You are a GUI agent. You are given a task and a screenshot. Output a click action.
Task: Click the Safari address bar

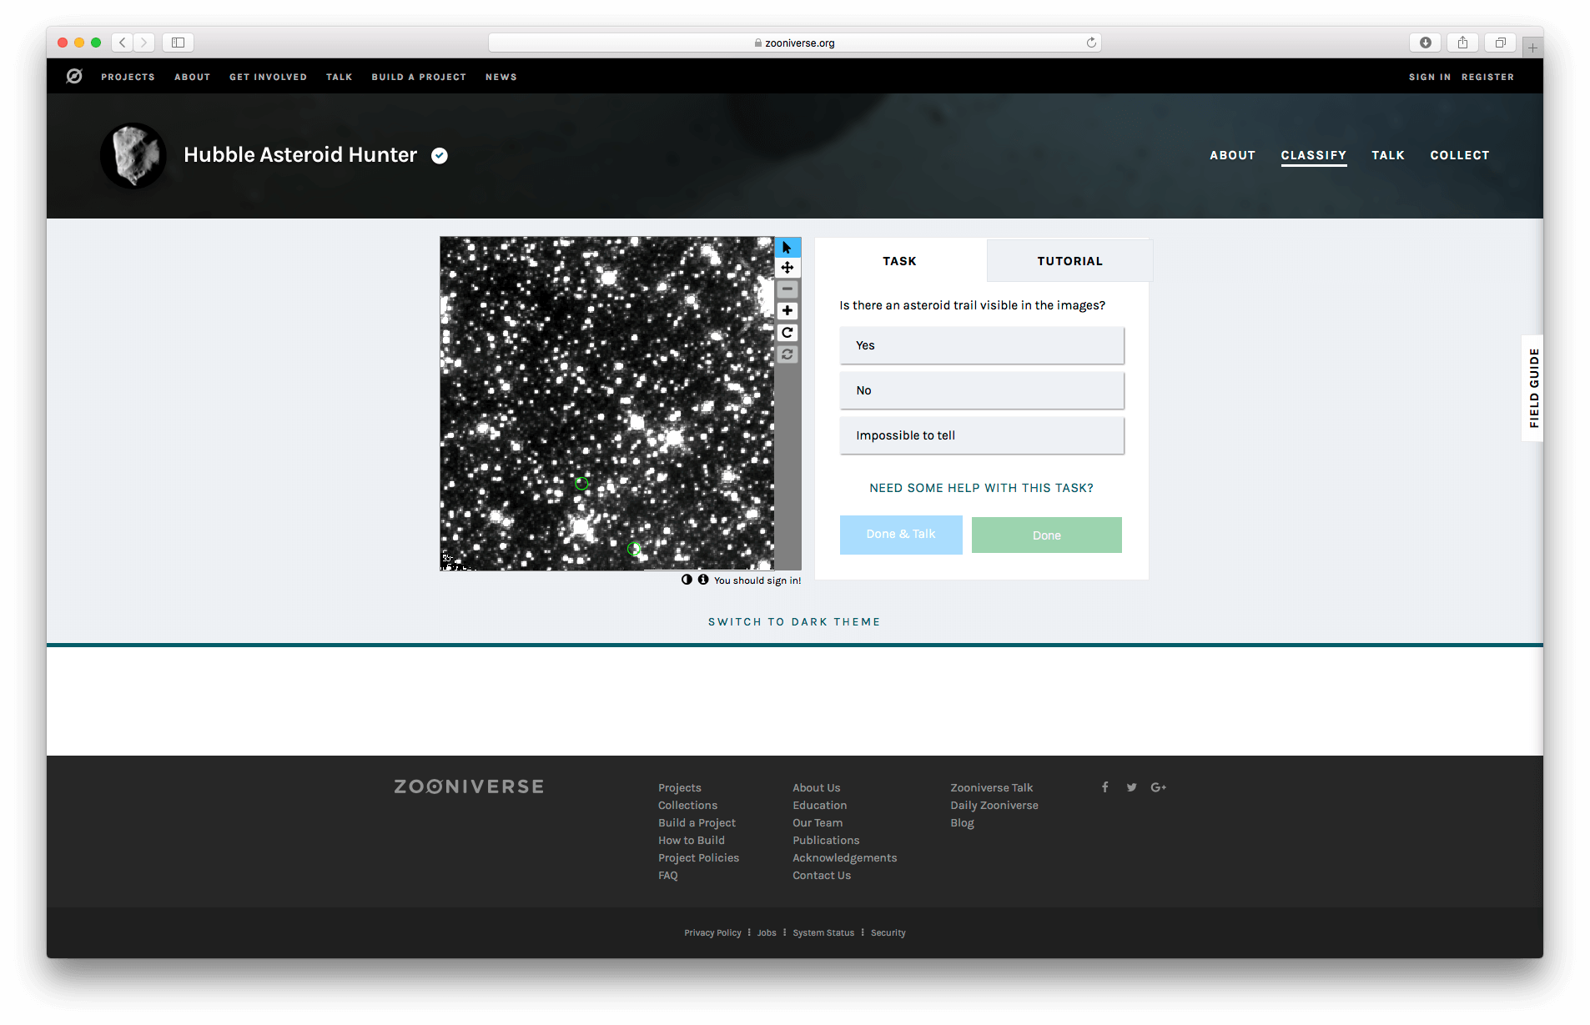[794, 43]
